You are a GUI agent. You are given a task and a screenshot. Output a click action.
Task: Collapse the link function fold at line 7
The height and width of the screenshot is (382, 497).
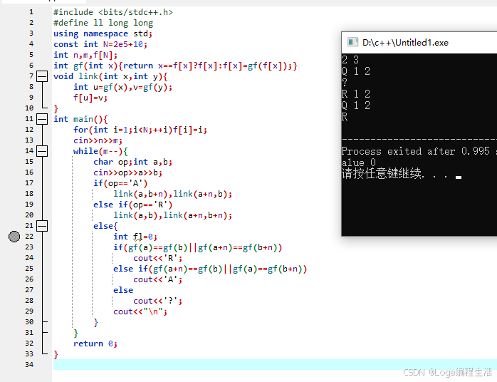pyautogui.click(x=42, y=76)
